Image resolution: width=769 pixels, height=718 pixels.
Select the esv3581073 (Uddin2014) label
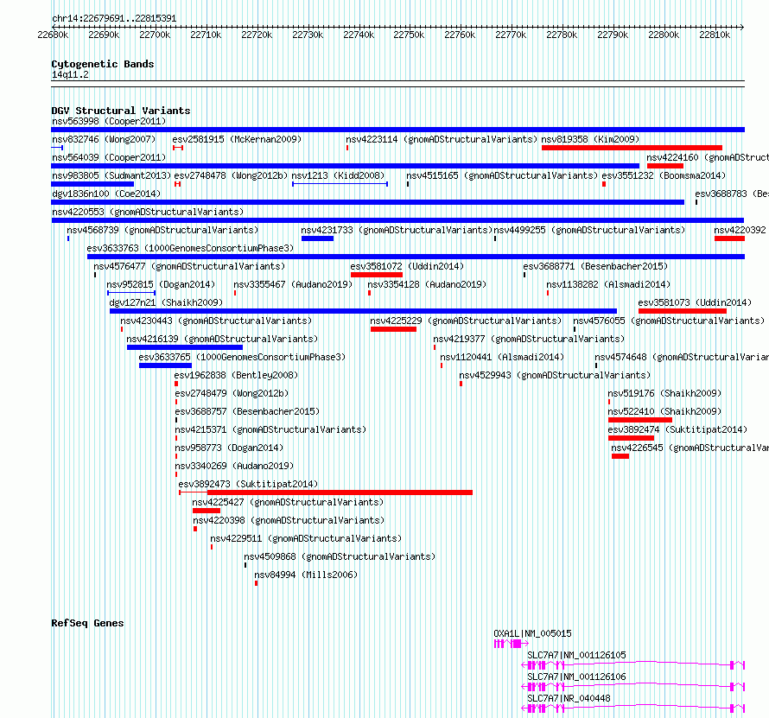tap(695, 302)
